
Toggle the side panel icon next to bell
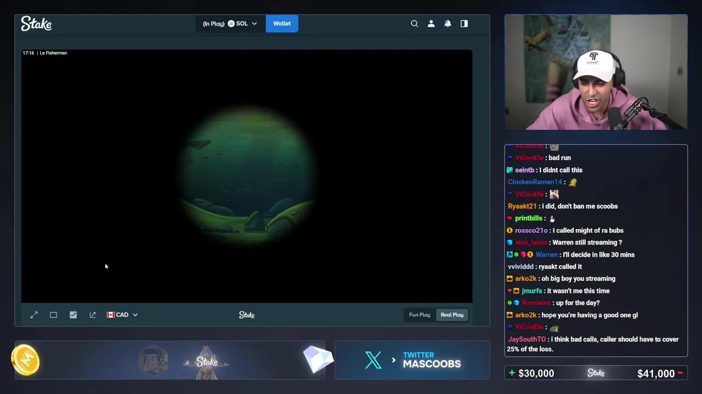[464, 24]
